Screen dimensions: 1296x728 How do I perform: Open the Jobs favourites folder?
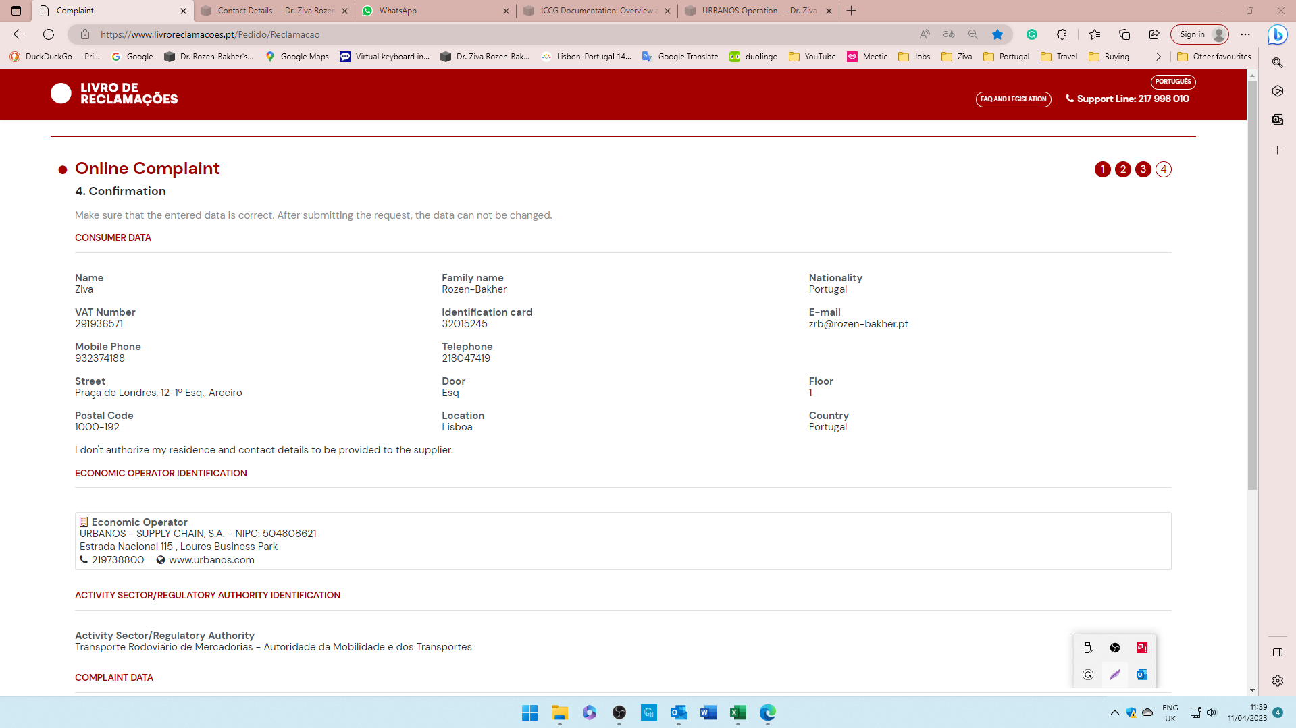point(914,57)
